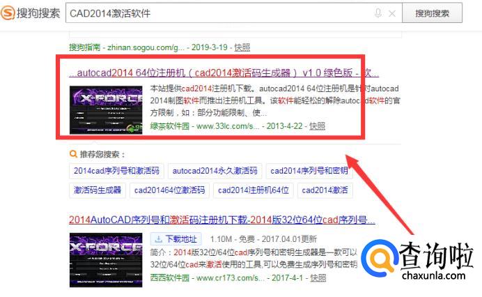The height and width of the screenshot is (297, 482).
Task: Open the autocad2014 64位注册机 result title
Action: tap(224, 73)
